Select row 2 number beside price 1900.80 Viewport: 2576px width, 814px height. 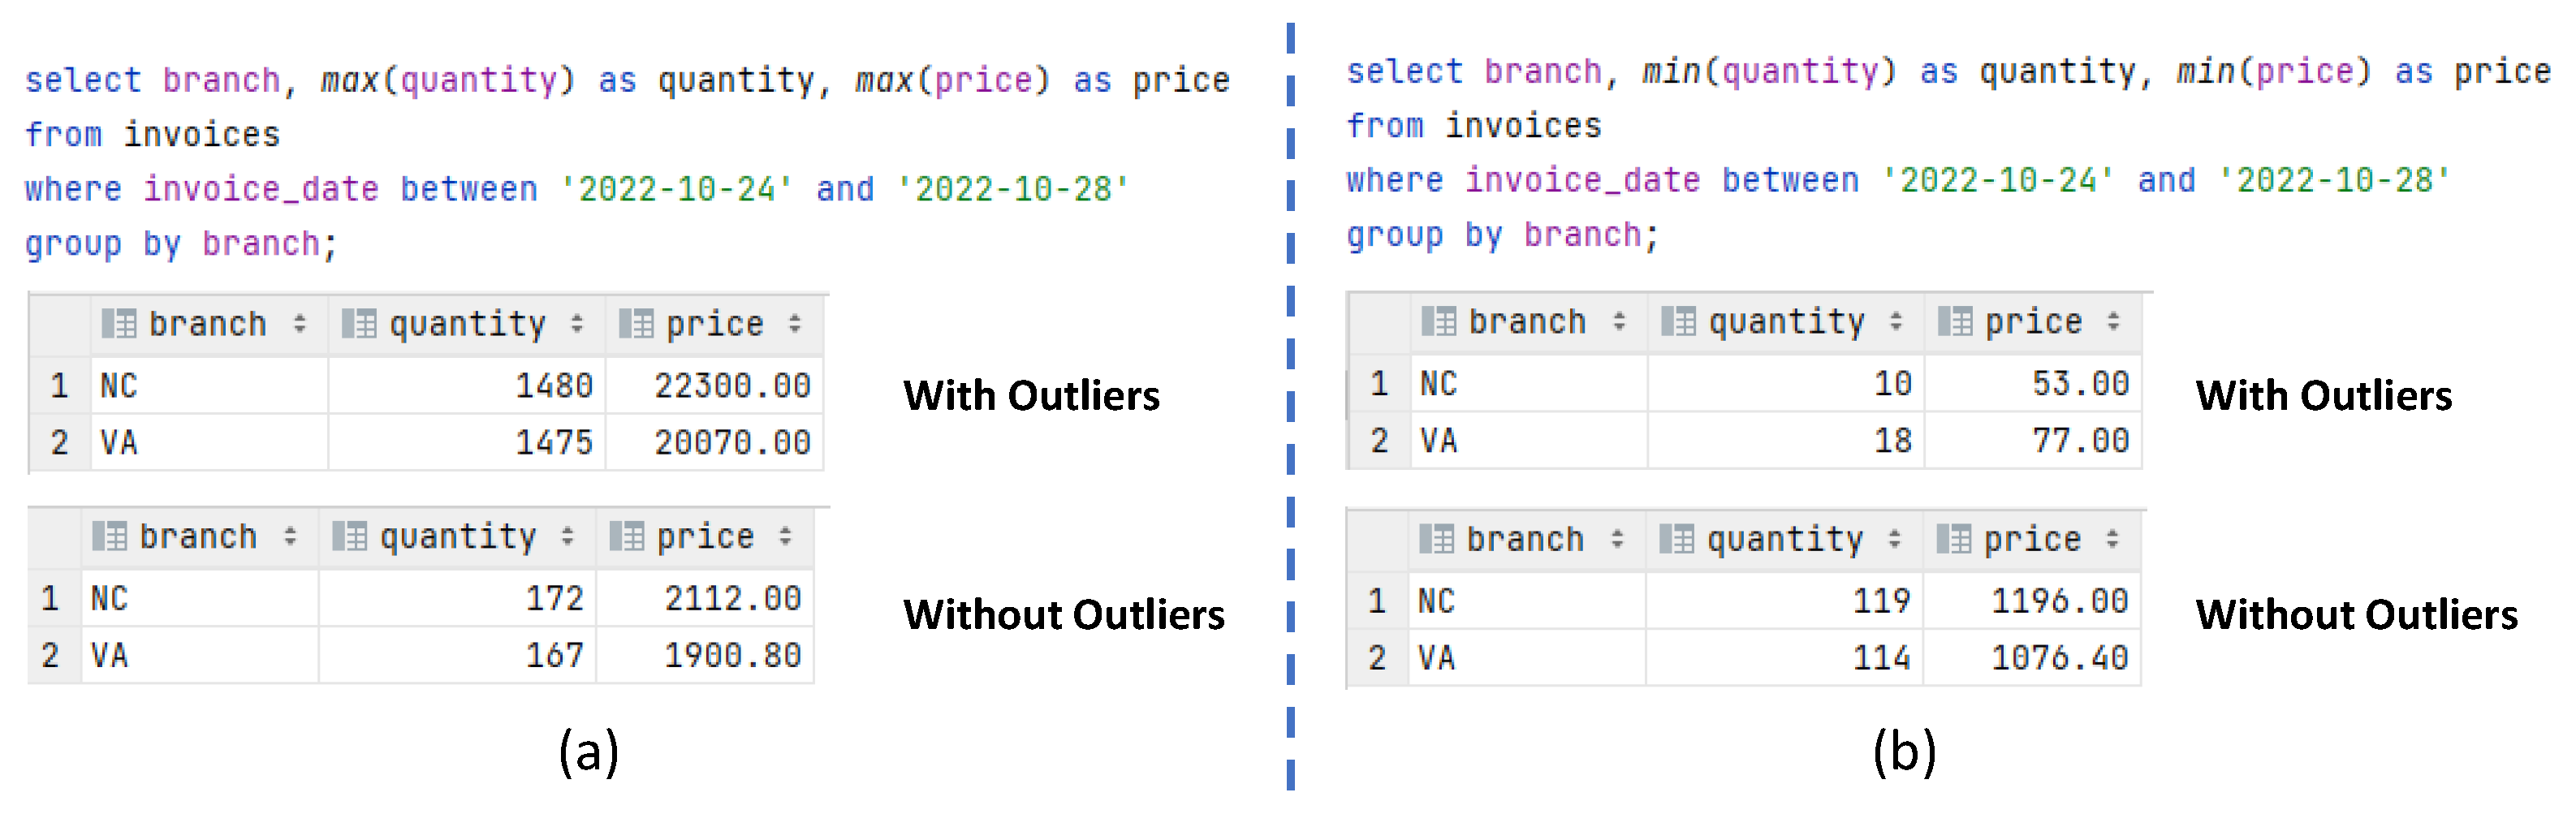[50, 656]
